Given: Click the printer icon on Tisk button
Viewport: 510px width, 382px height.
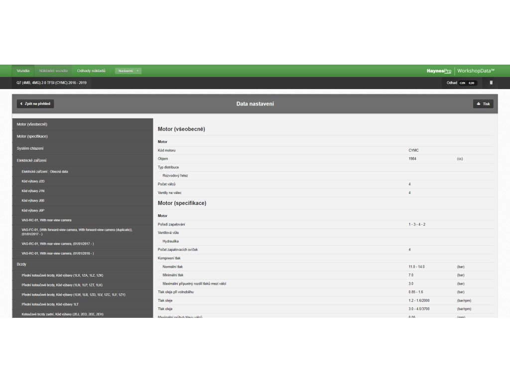Looking at the screenshot, I should pyautogui.click(x=479, y=104).
